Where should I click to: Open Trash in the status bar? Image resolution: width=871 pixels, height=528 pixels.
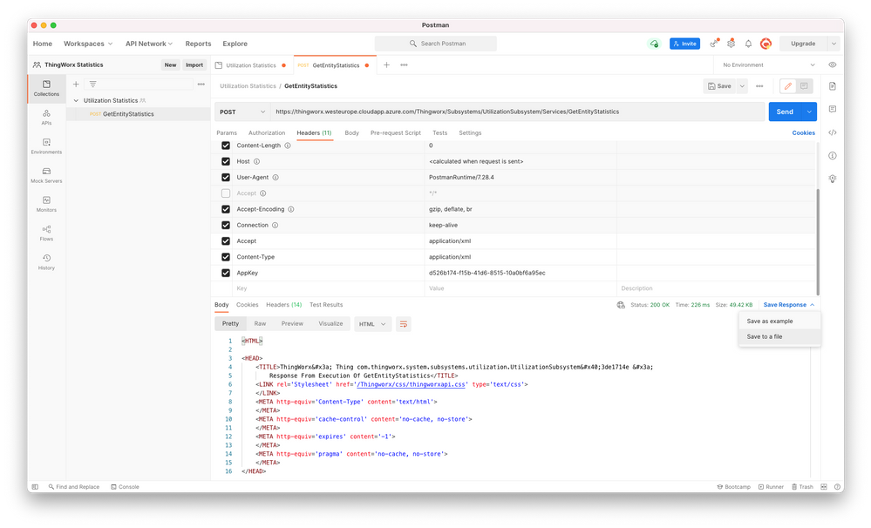tap(802, 487)
